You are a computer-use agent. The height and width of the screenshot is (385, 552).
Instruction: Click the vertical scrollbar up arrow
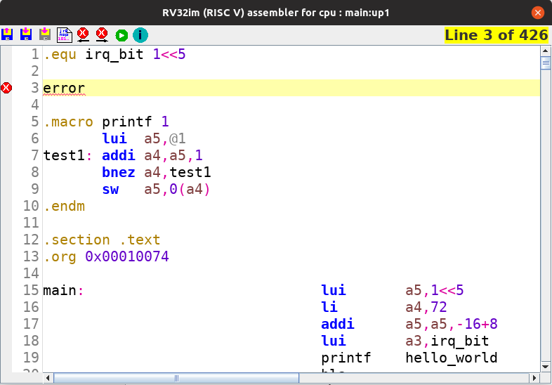pos(545,51)
